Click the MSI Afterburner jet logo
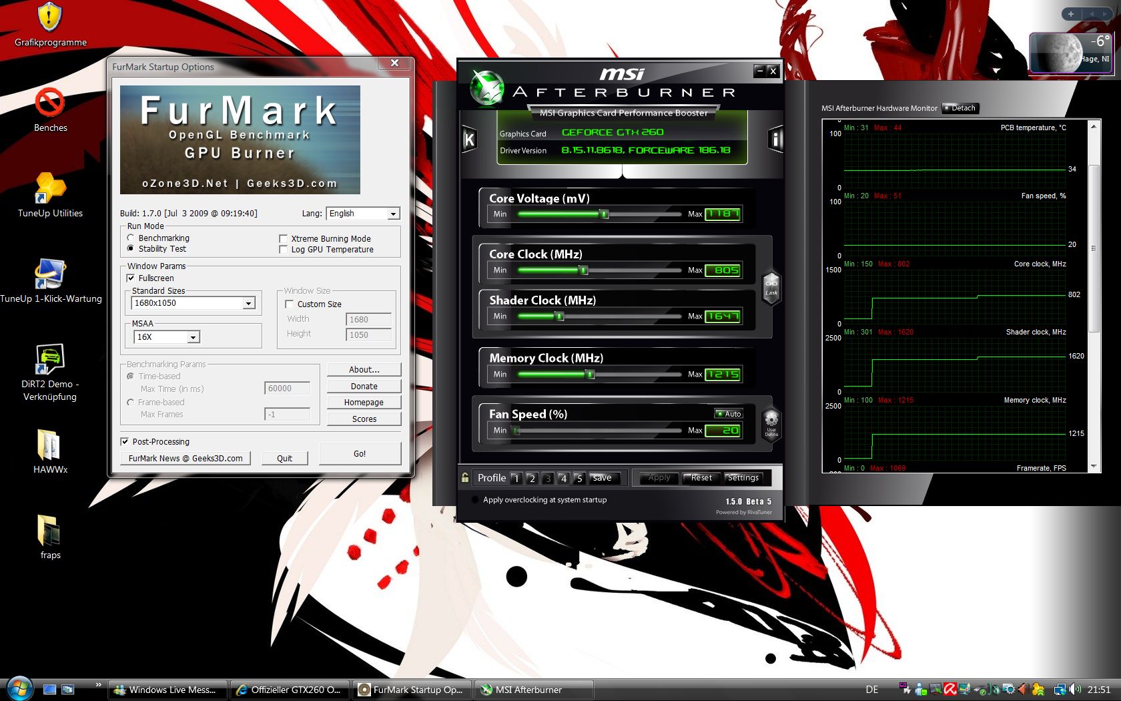1121x701 pixels. click(x=486, y=88)
